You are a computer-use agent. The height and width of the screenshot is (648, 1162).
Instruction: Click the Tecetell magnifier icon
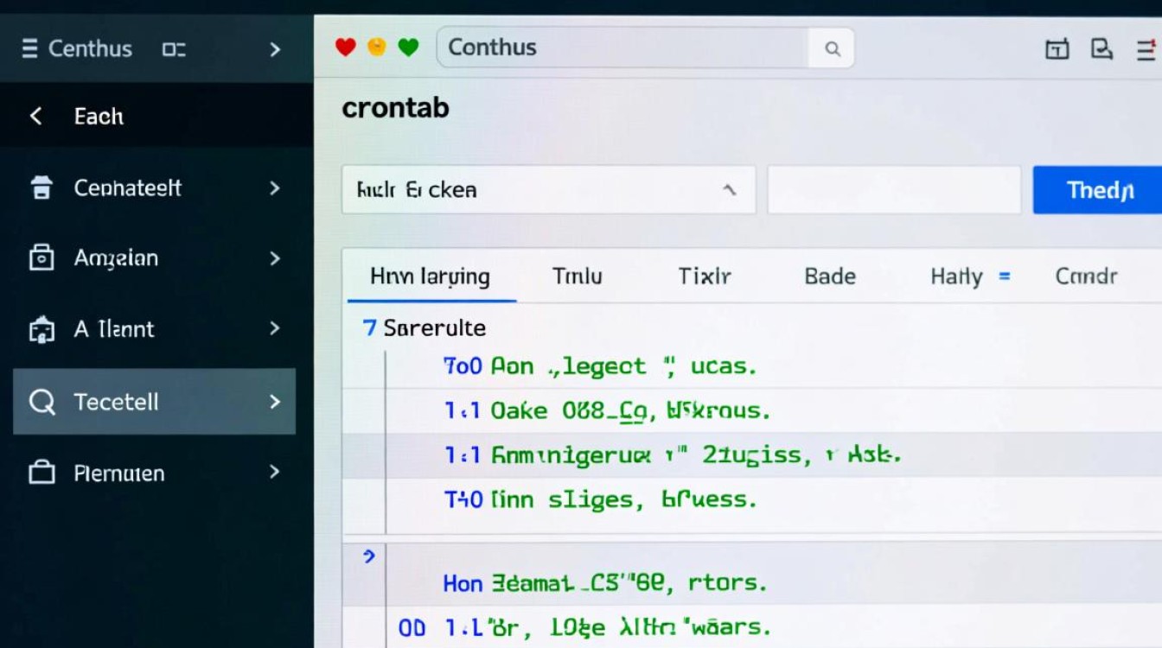pos(41,402)
